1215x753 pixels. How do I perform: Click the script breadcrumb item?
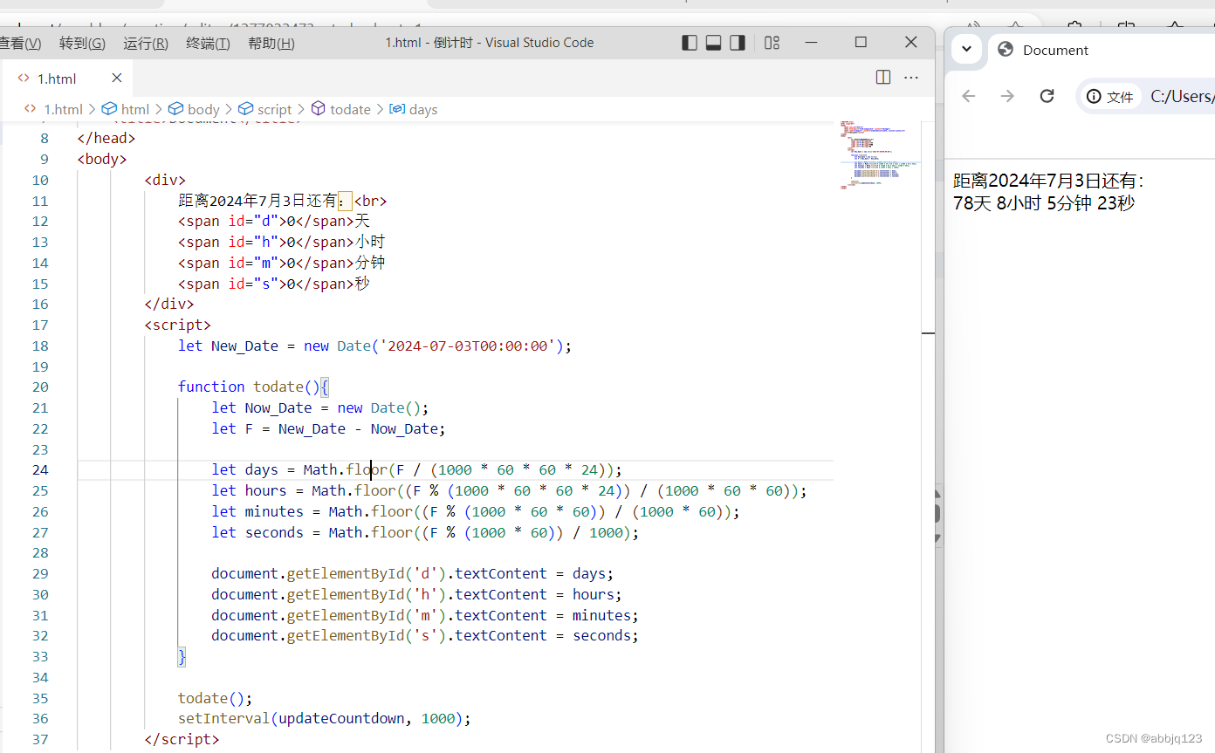click(265, 109)
